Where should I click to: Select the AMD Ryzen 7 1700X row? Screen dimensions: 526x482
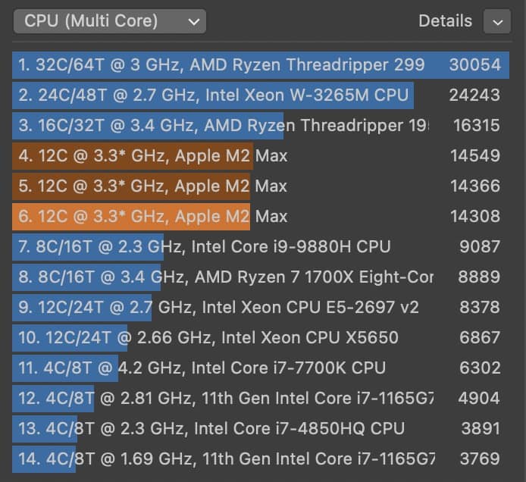click(x=261, y=277)
